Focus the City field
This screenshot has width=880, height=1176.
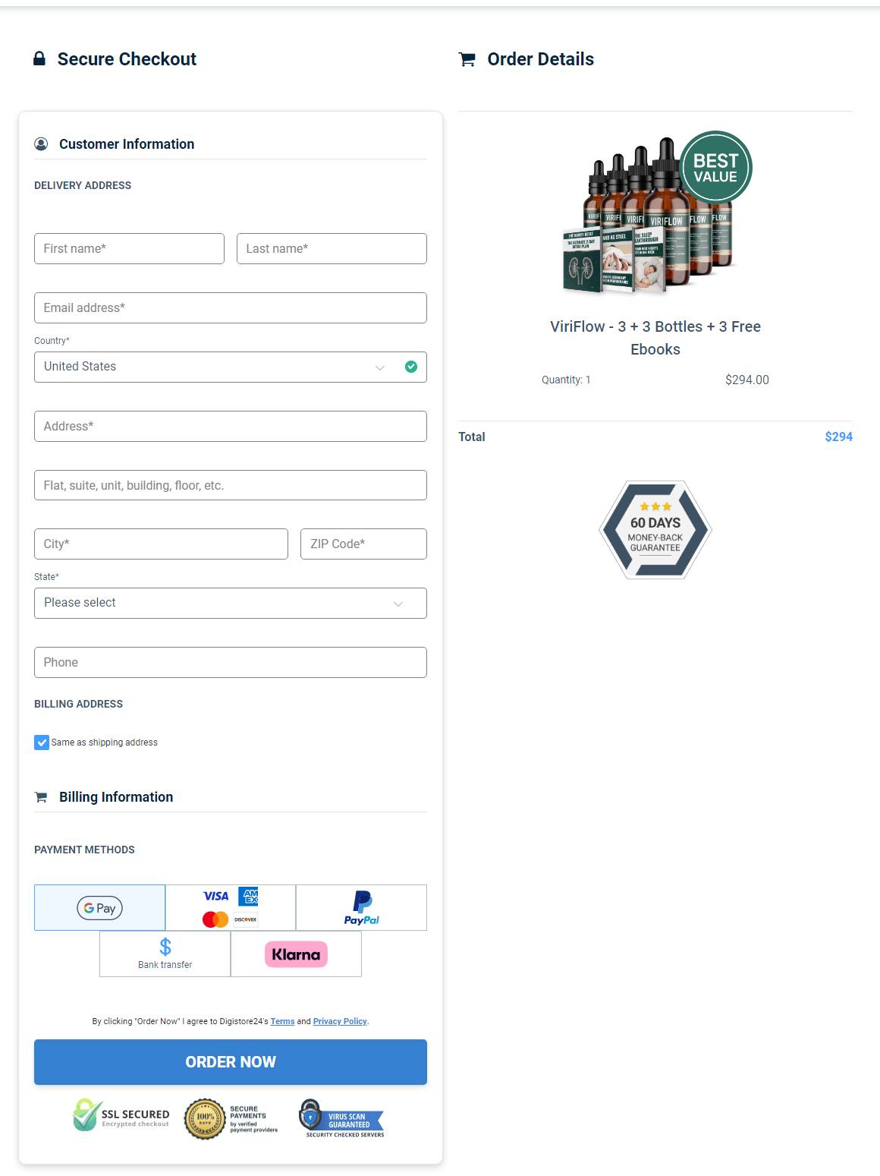[x=161, y=544]
